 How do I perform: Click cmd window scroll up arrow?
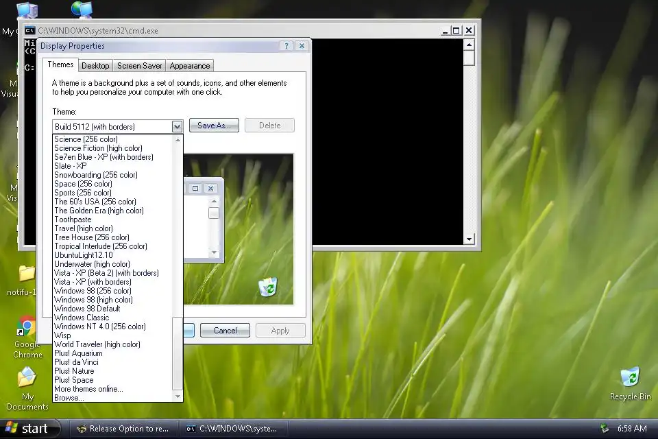[x=469, y=44]
